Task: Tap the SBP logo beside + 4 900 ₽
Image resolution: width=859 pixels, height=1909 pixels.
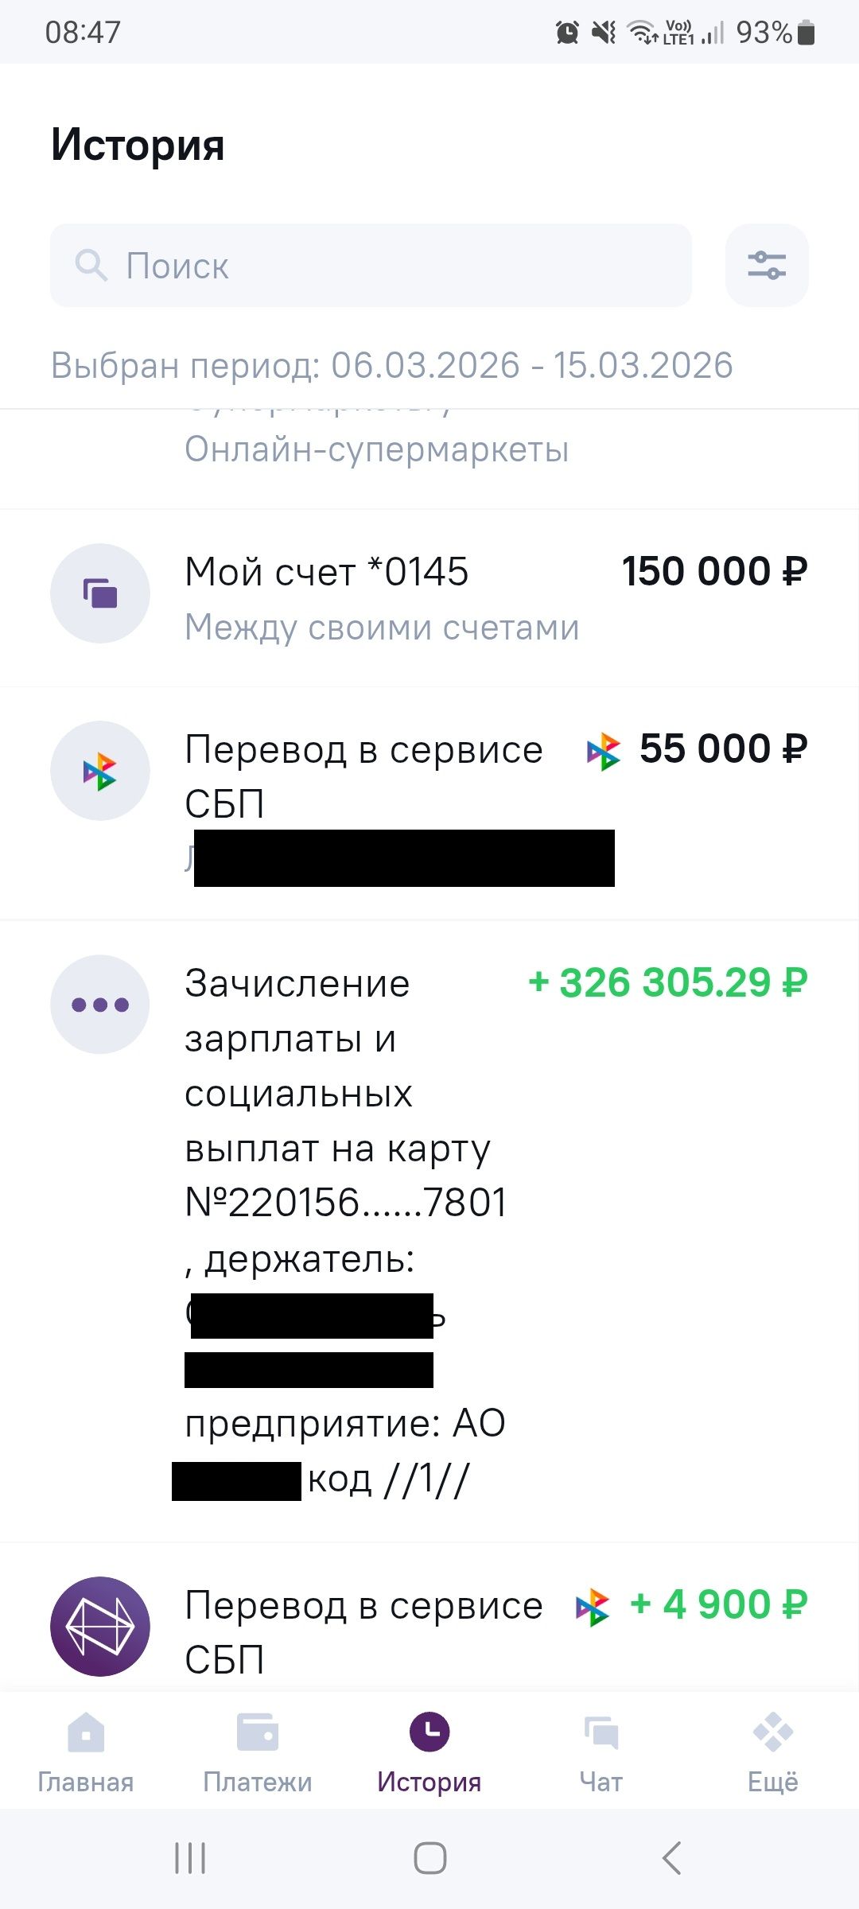Action: click(x=593, y=1607)
